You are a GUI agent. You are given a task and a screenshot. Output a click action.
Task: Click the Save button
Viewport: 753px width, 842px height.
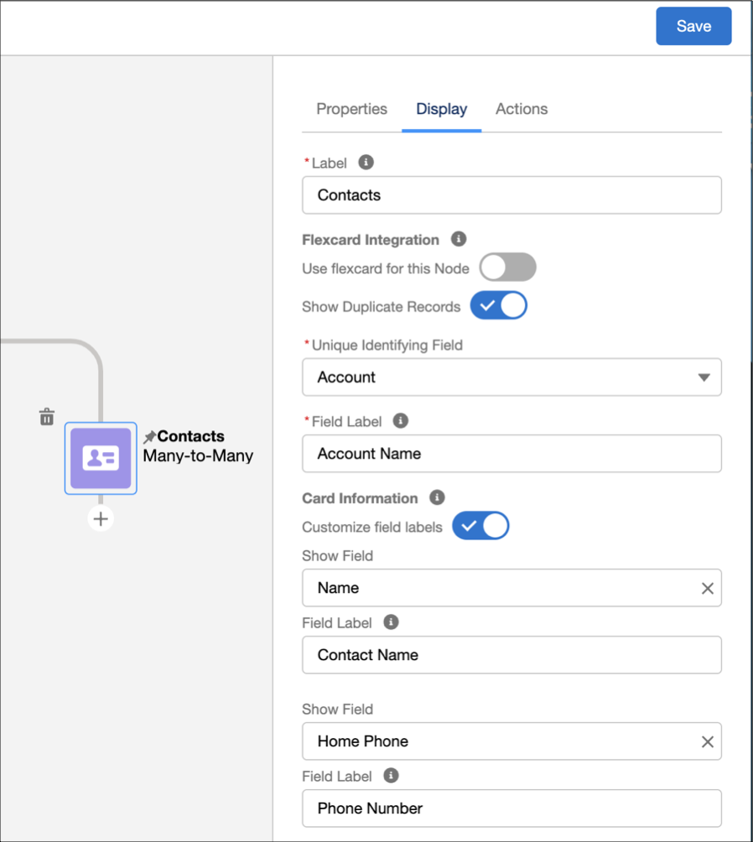(x=693, y=26)
